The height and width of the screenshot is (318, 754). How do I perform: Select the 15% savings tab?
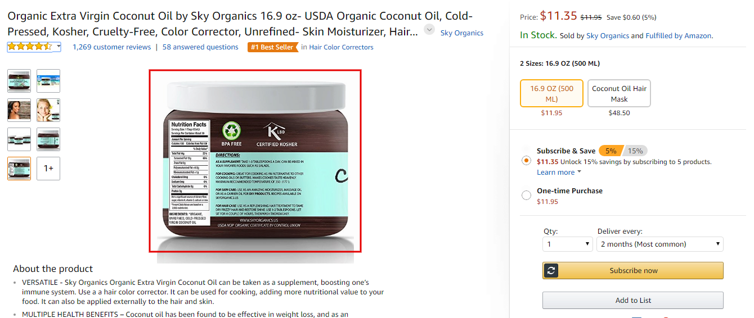click(x=636, y=151)
